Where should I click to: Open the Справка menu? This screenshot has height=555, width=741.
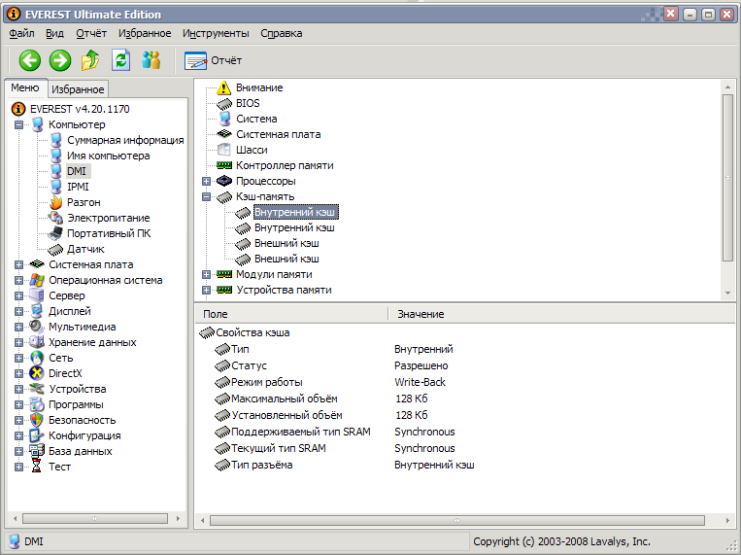pos(282,33)
